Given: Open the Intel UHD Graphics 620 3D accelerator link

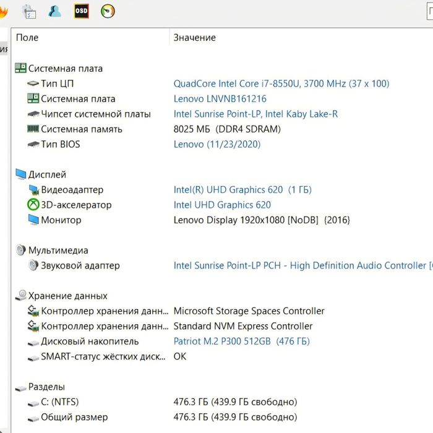Looking at the screenshot, I should click(222, 205).
